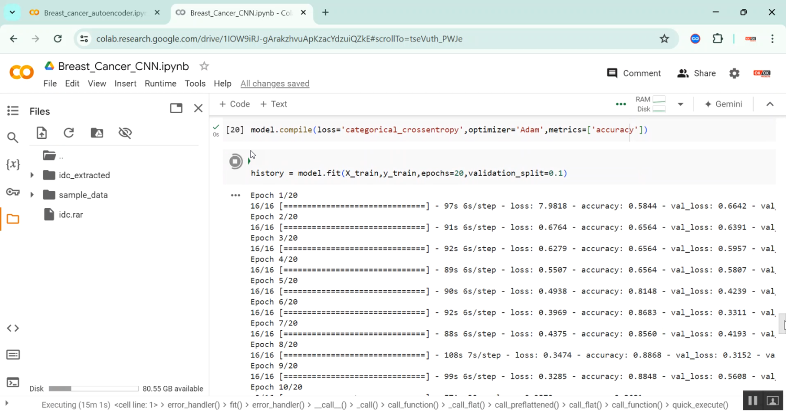Open the Gemini assistant
Screen dimensions: 786x413
coord(723,104)
